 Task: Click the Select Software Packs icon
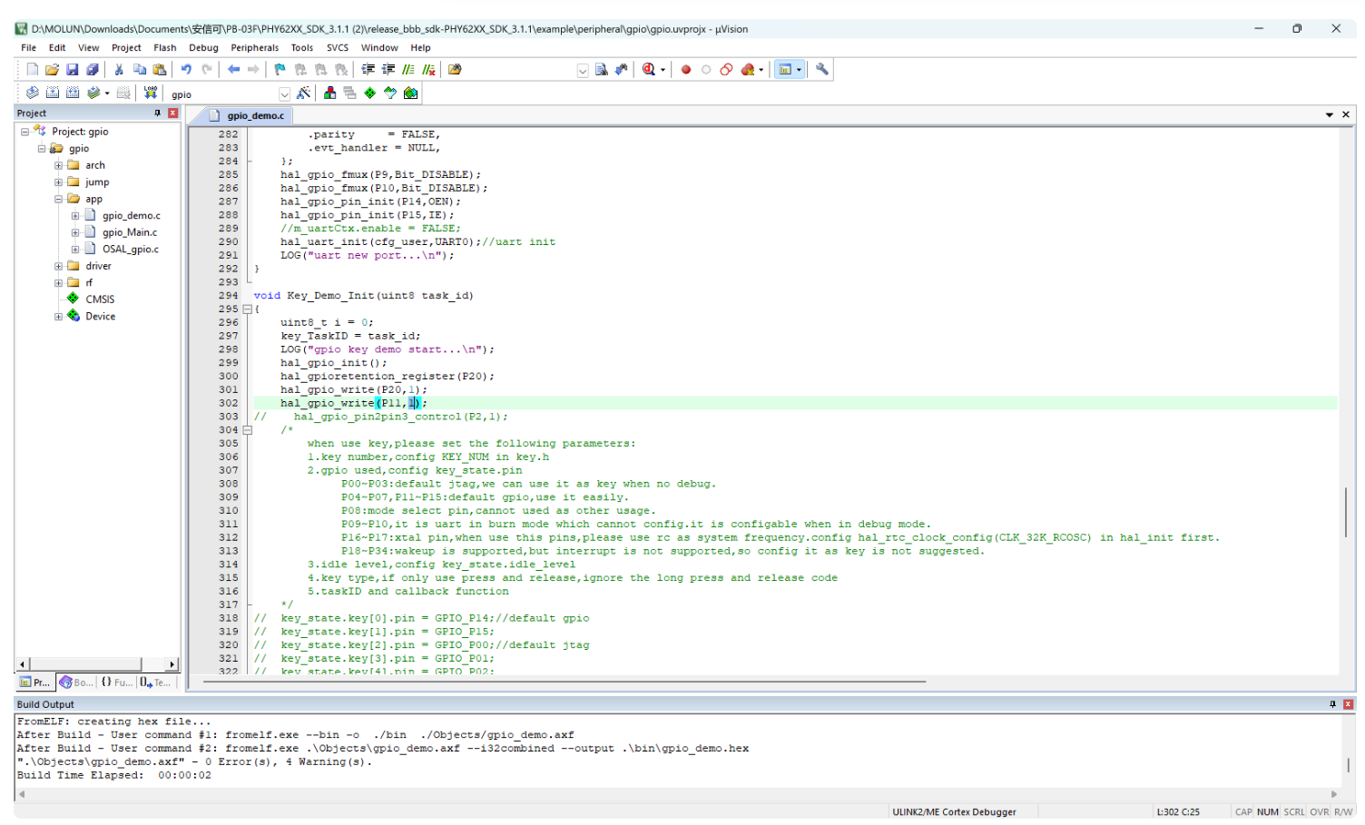[x=390, y=93]
